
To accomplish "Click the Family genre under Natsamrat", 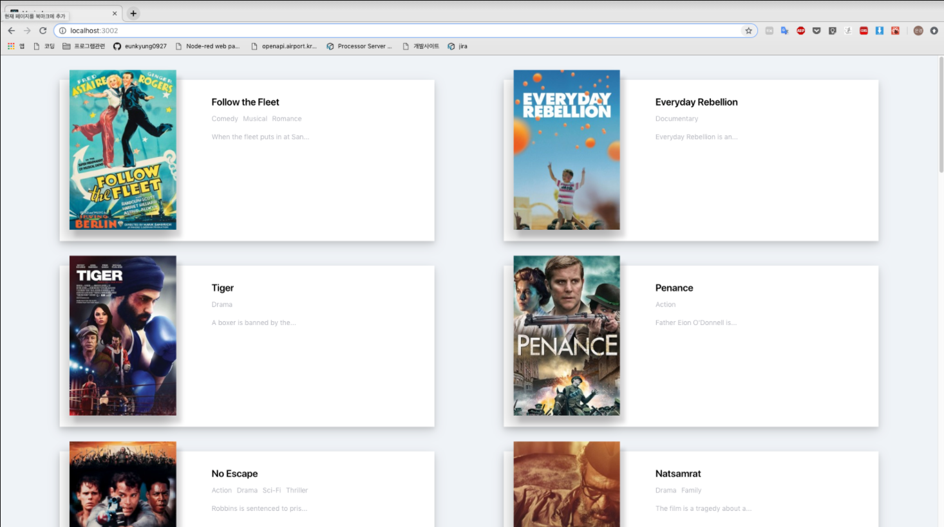I will [691, 490].
